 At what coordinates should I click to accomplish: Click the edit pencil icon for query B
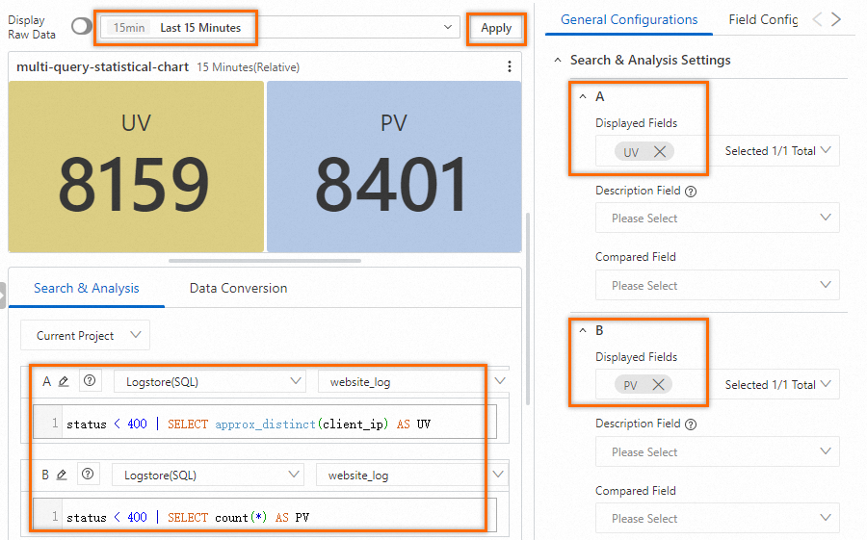(x=62, y=475)
